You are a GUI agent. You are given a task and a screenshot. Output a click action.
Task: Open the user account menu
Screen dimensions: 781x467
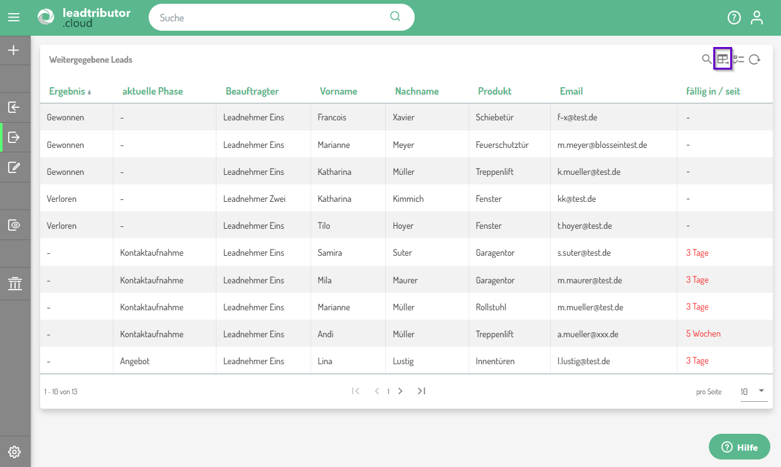coord(757,18)
